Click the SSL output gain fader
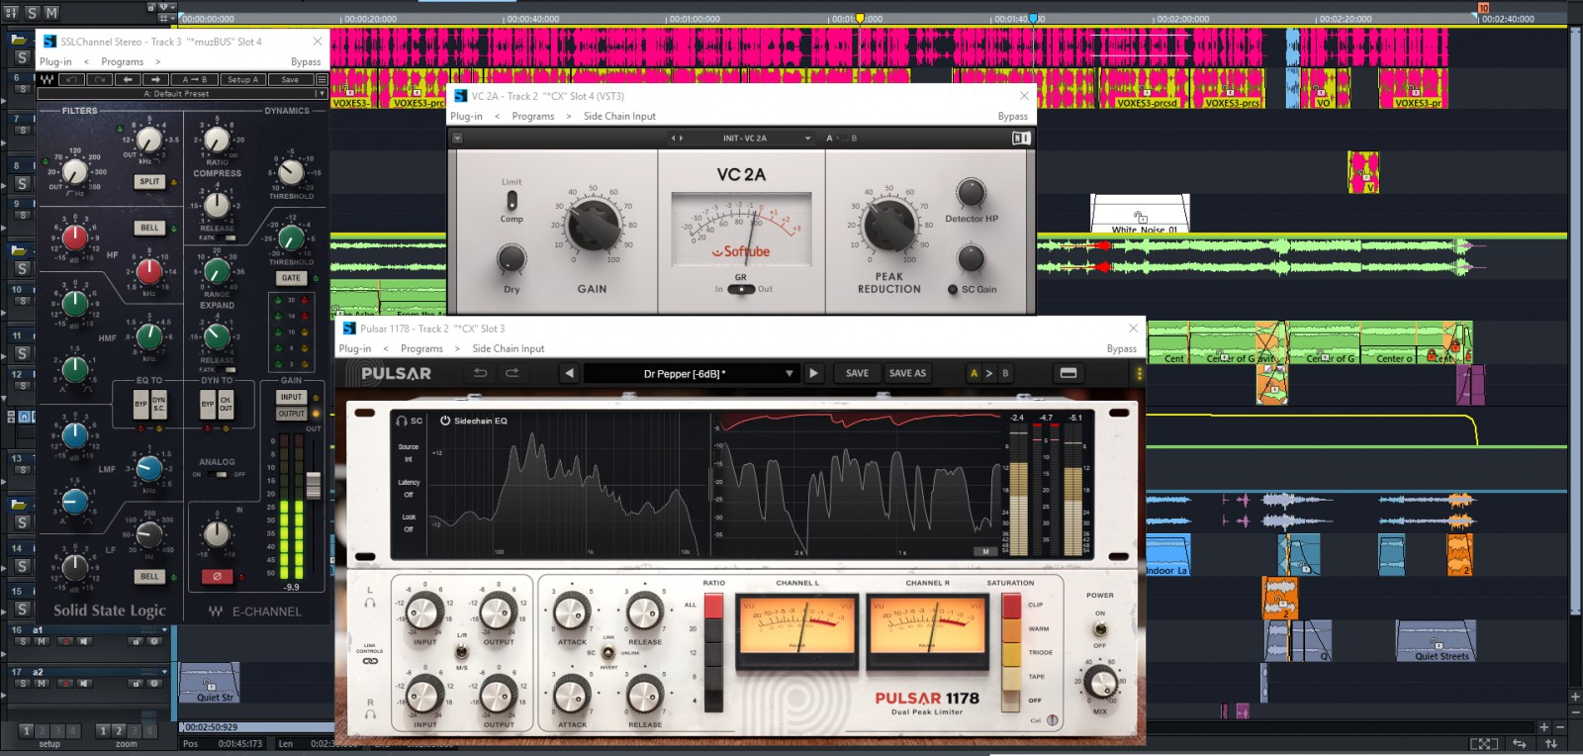The image size is (1583, 756). coord(314,484)
